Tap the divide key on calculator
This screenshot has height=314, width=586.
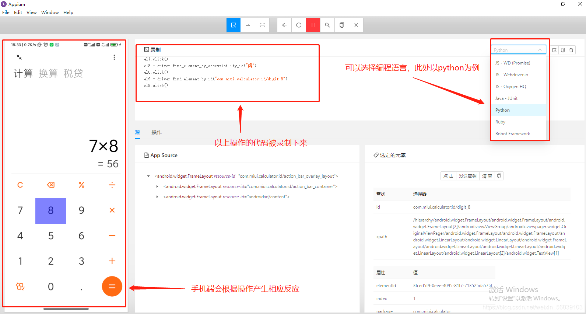(x=112, y=185)
